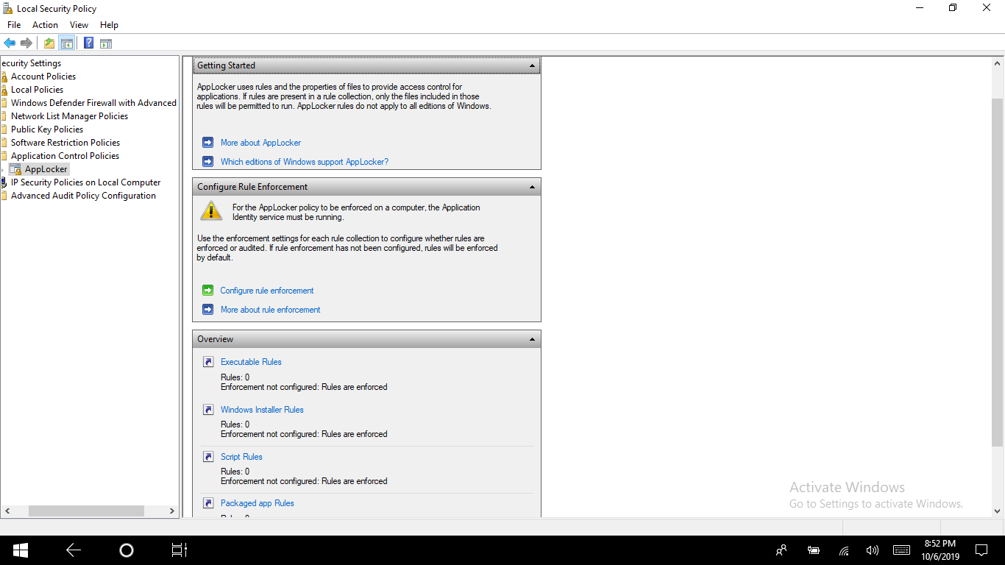This screenshot has width=1005, height=565.
Task: Open the Packaged app Rules link
Action: (x=258, y=503)
